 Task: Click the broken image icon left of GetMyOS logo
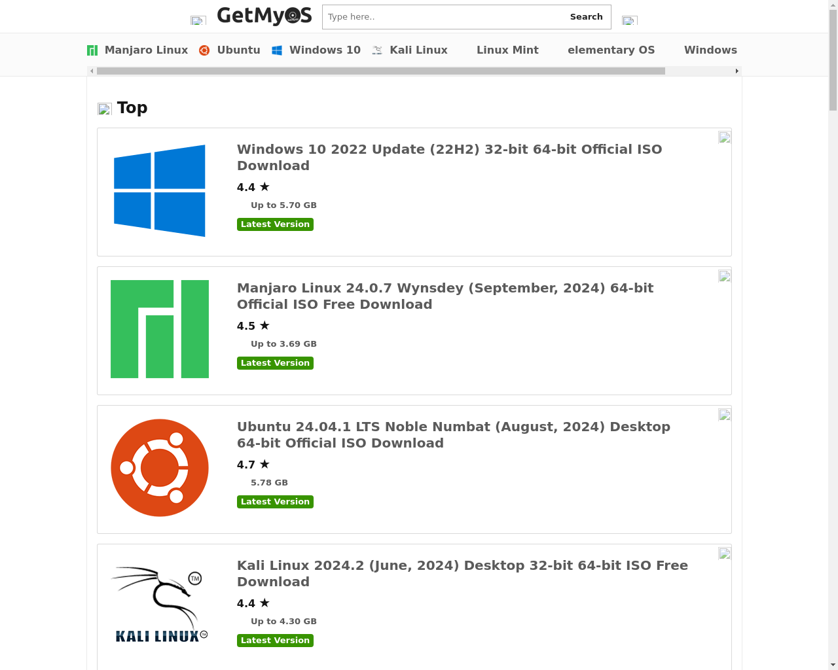(x=198, y=20)
